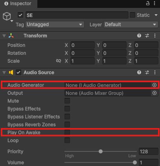Click the Scale label
The width and height of the screenshot is (160, 166).
pyautogui.click(x=13, y=61)
